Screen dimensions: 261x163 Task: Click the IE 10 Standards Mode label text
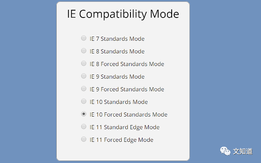click(119, 102)
